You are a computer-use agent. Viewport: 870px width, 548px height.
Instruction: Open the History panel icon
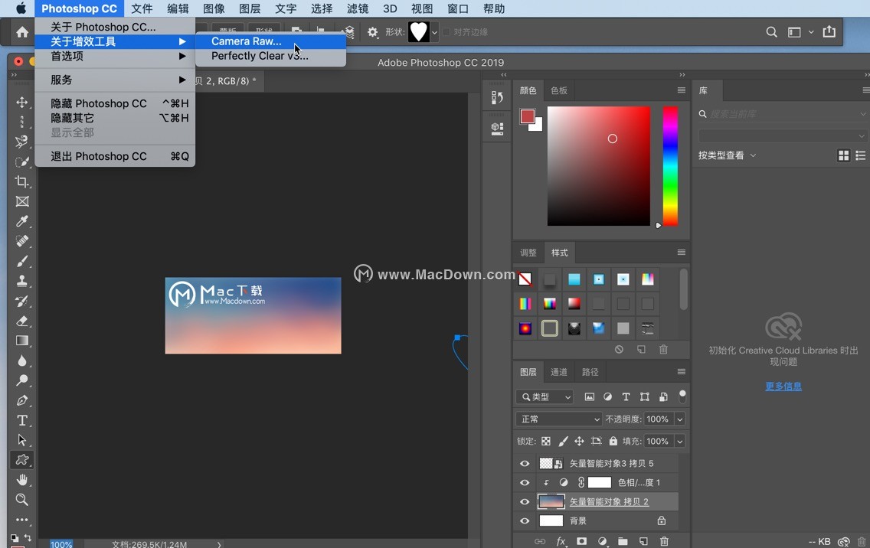(x=496, y=98)
